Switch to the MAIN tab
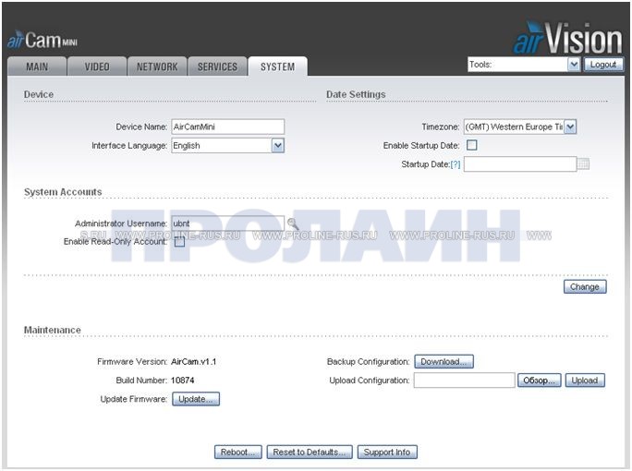632x471 pixels. [x=37, y=66]
